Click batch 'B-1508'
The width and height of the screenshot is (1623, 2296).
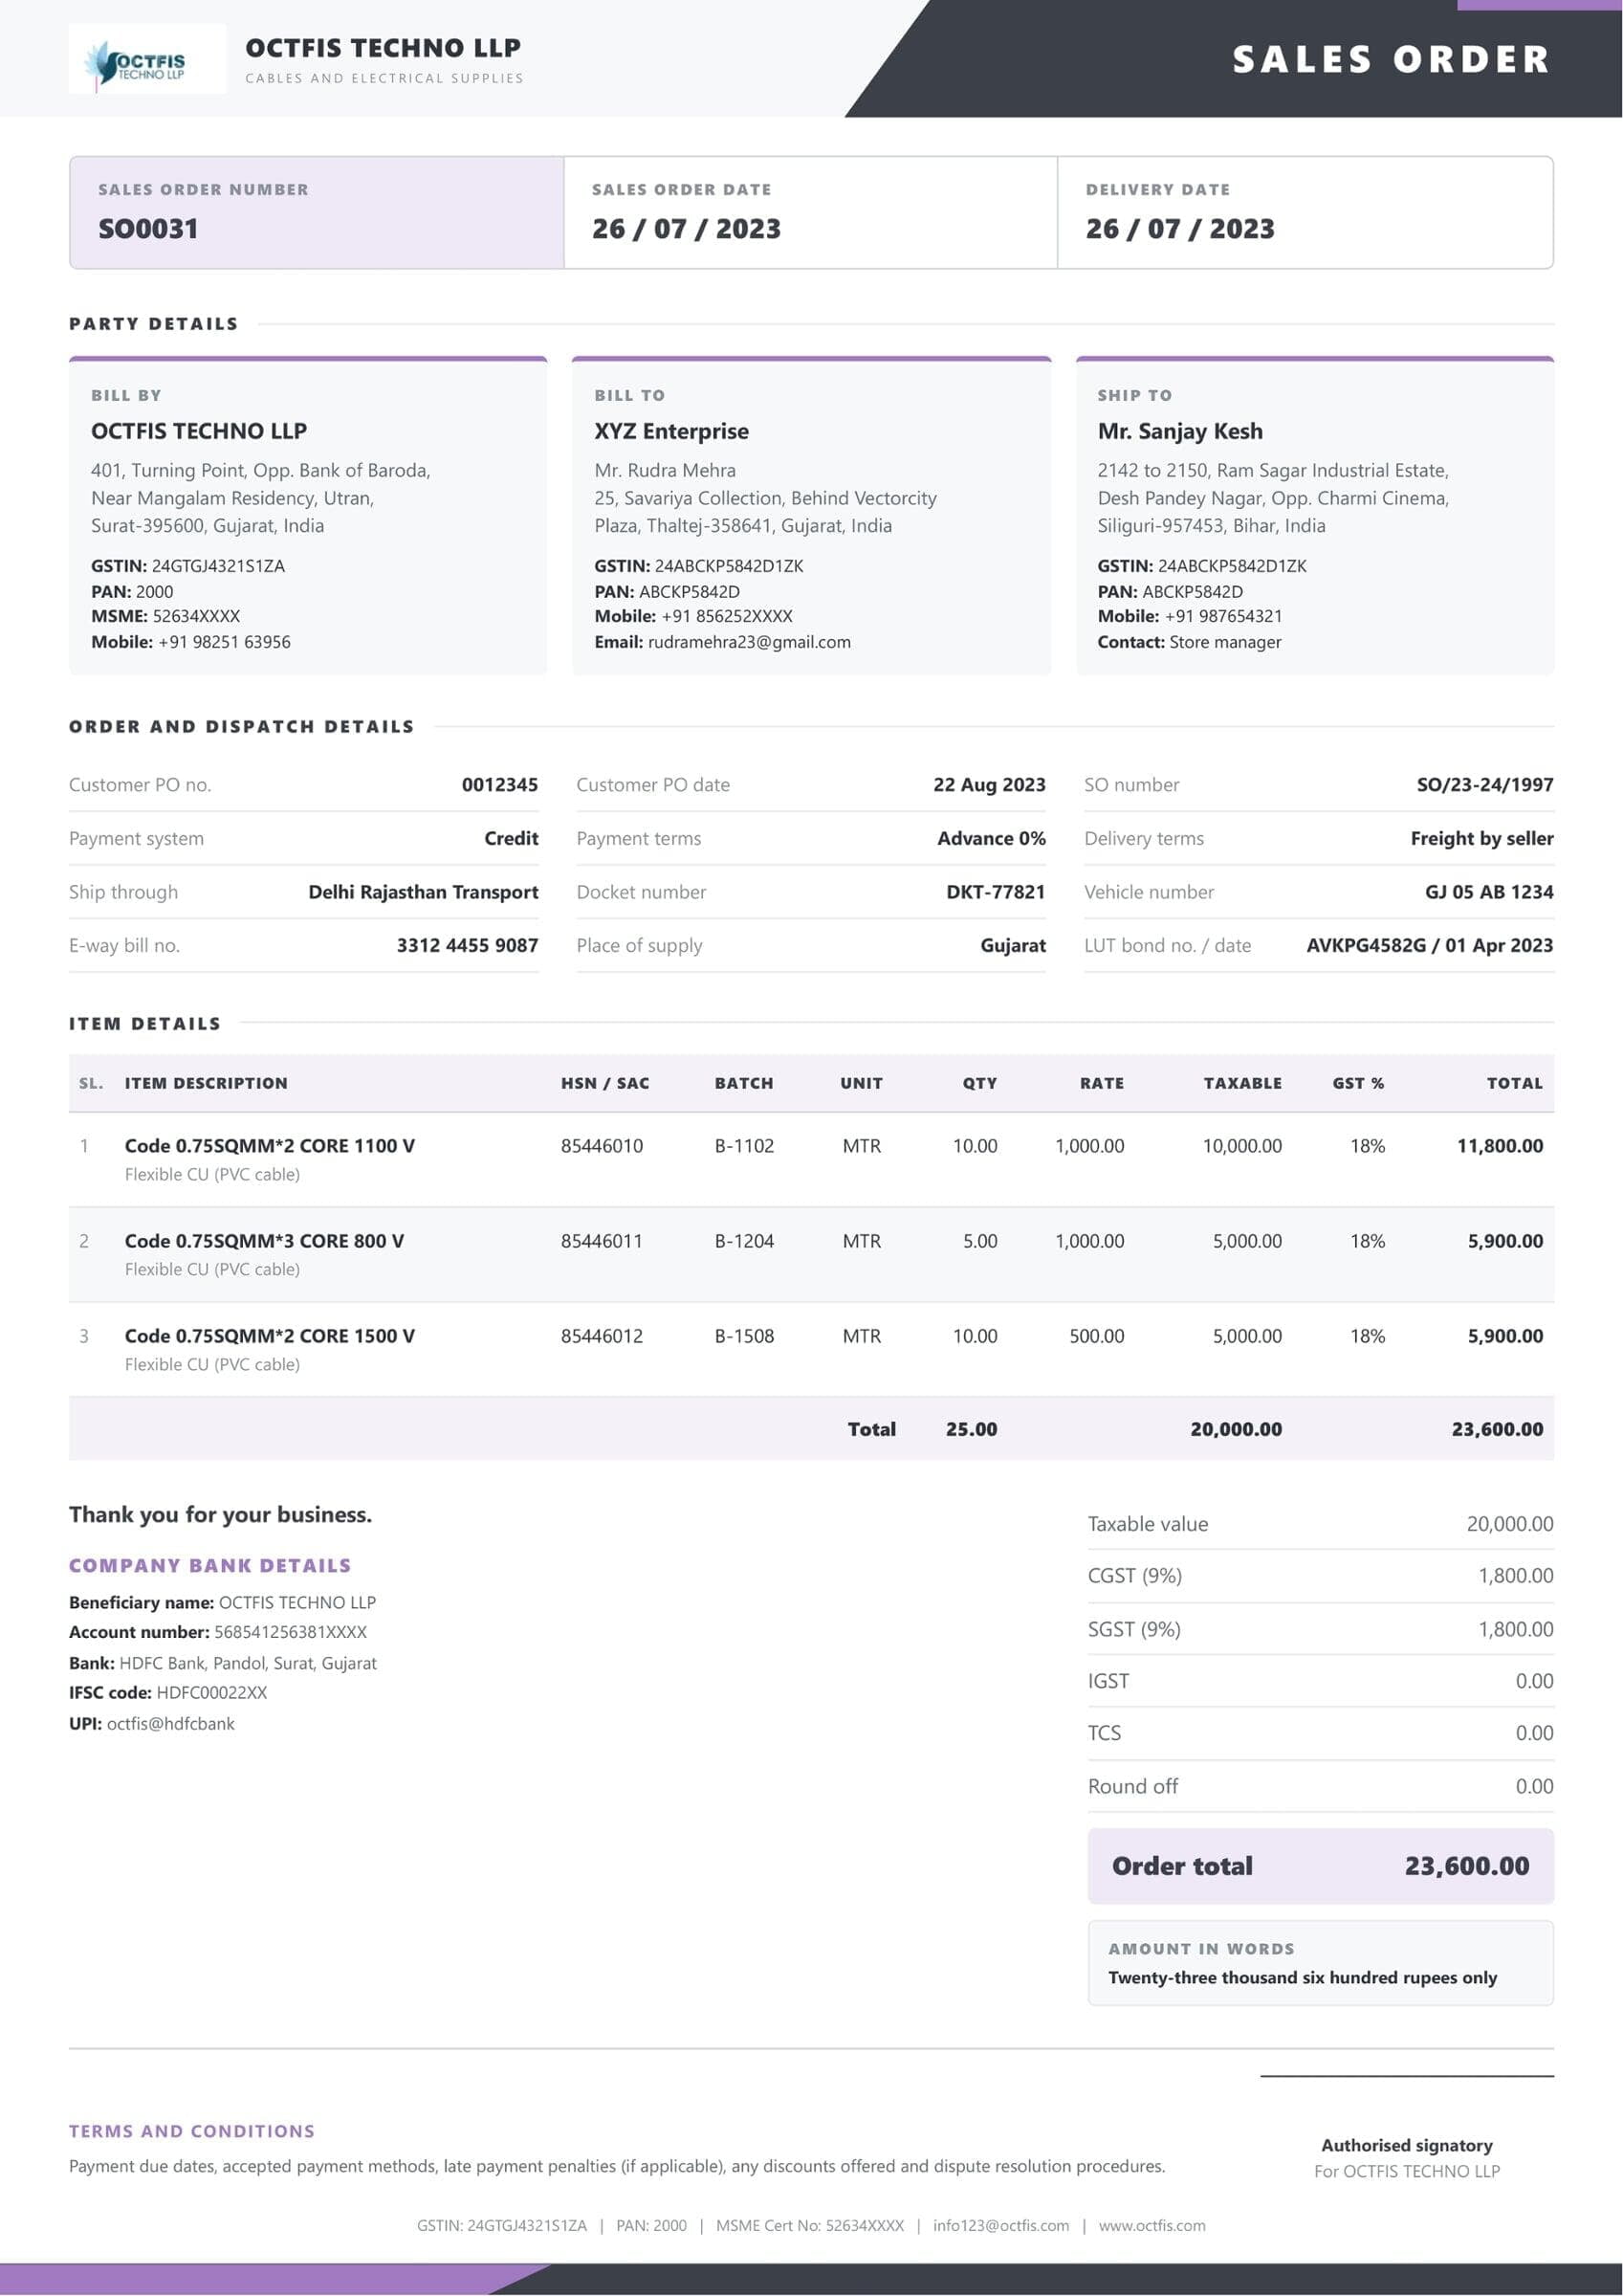tap(744, 1336)
